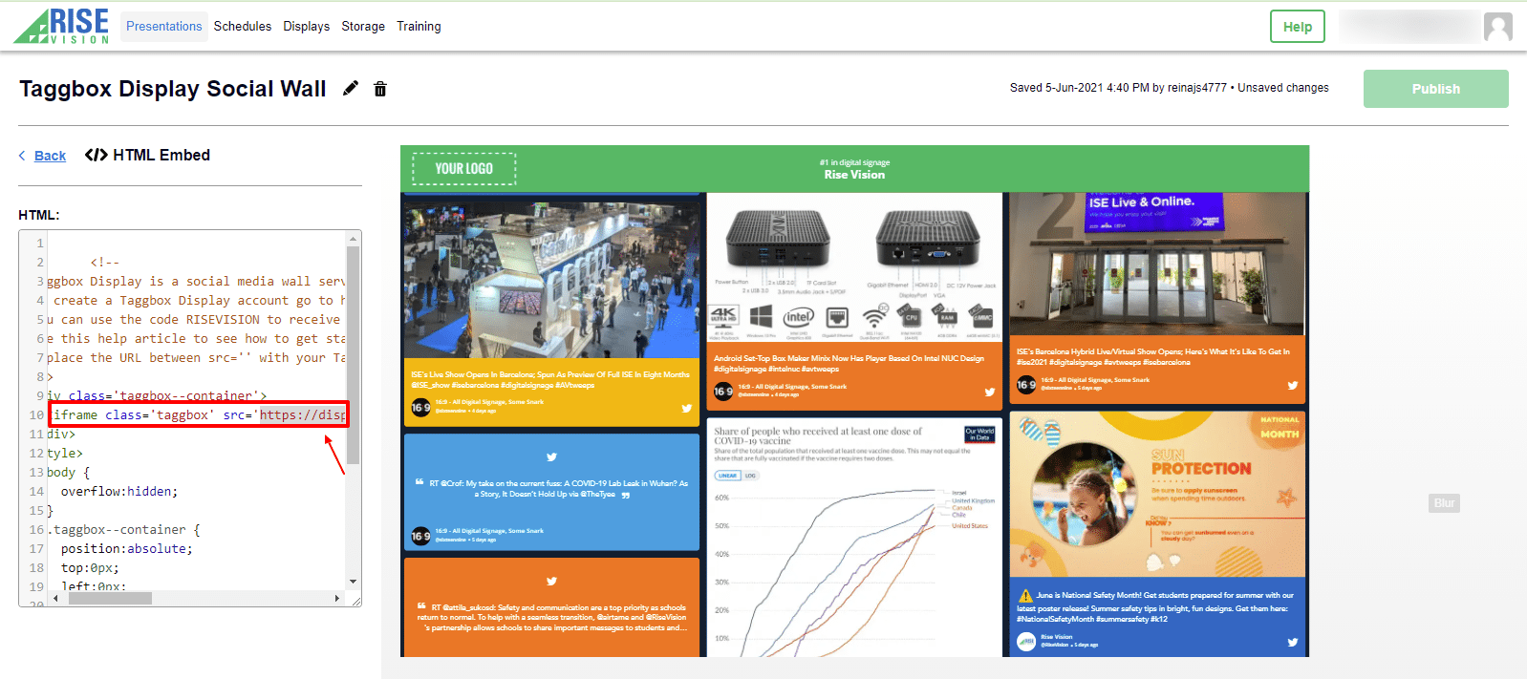Click the HTML Embed code icon
1527x679 pixels.
pyautogui.click(x=96, y=155)
